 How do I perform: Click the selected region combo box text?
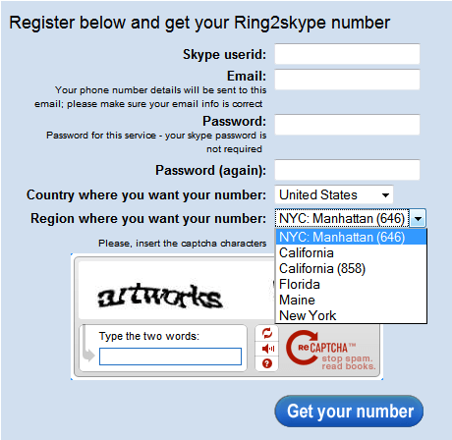tap(342, 218)
